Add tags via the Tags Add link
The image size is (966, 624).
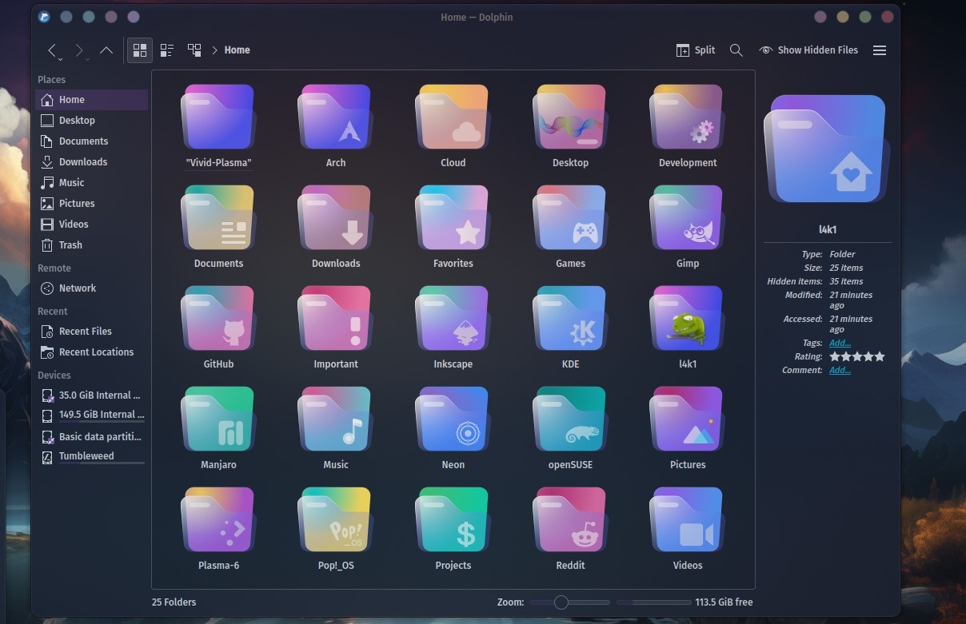point(839,343)
